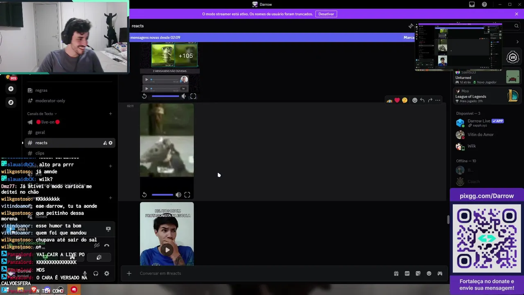524x295 pixels.
Task: Open the Discord help icon
Action: pos(484,5)
